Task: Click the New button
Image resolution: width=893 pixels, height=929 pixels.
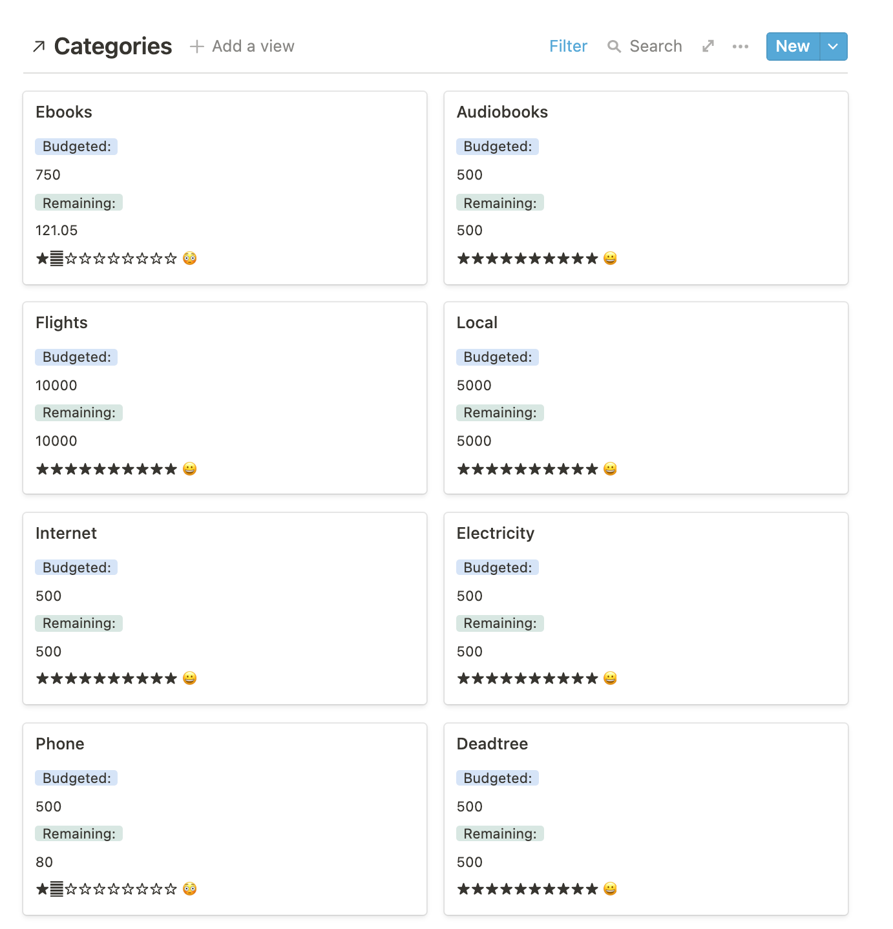Action: [793, 47]
